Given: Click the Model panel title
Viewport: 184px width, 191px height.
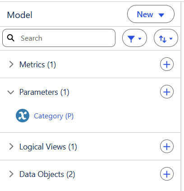Looking at the screenshot, I should tap(19, 15).
